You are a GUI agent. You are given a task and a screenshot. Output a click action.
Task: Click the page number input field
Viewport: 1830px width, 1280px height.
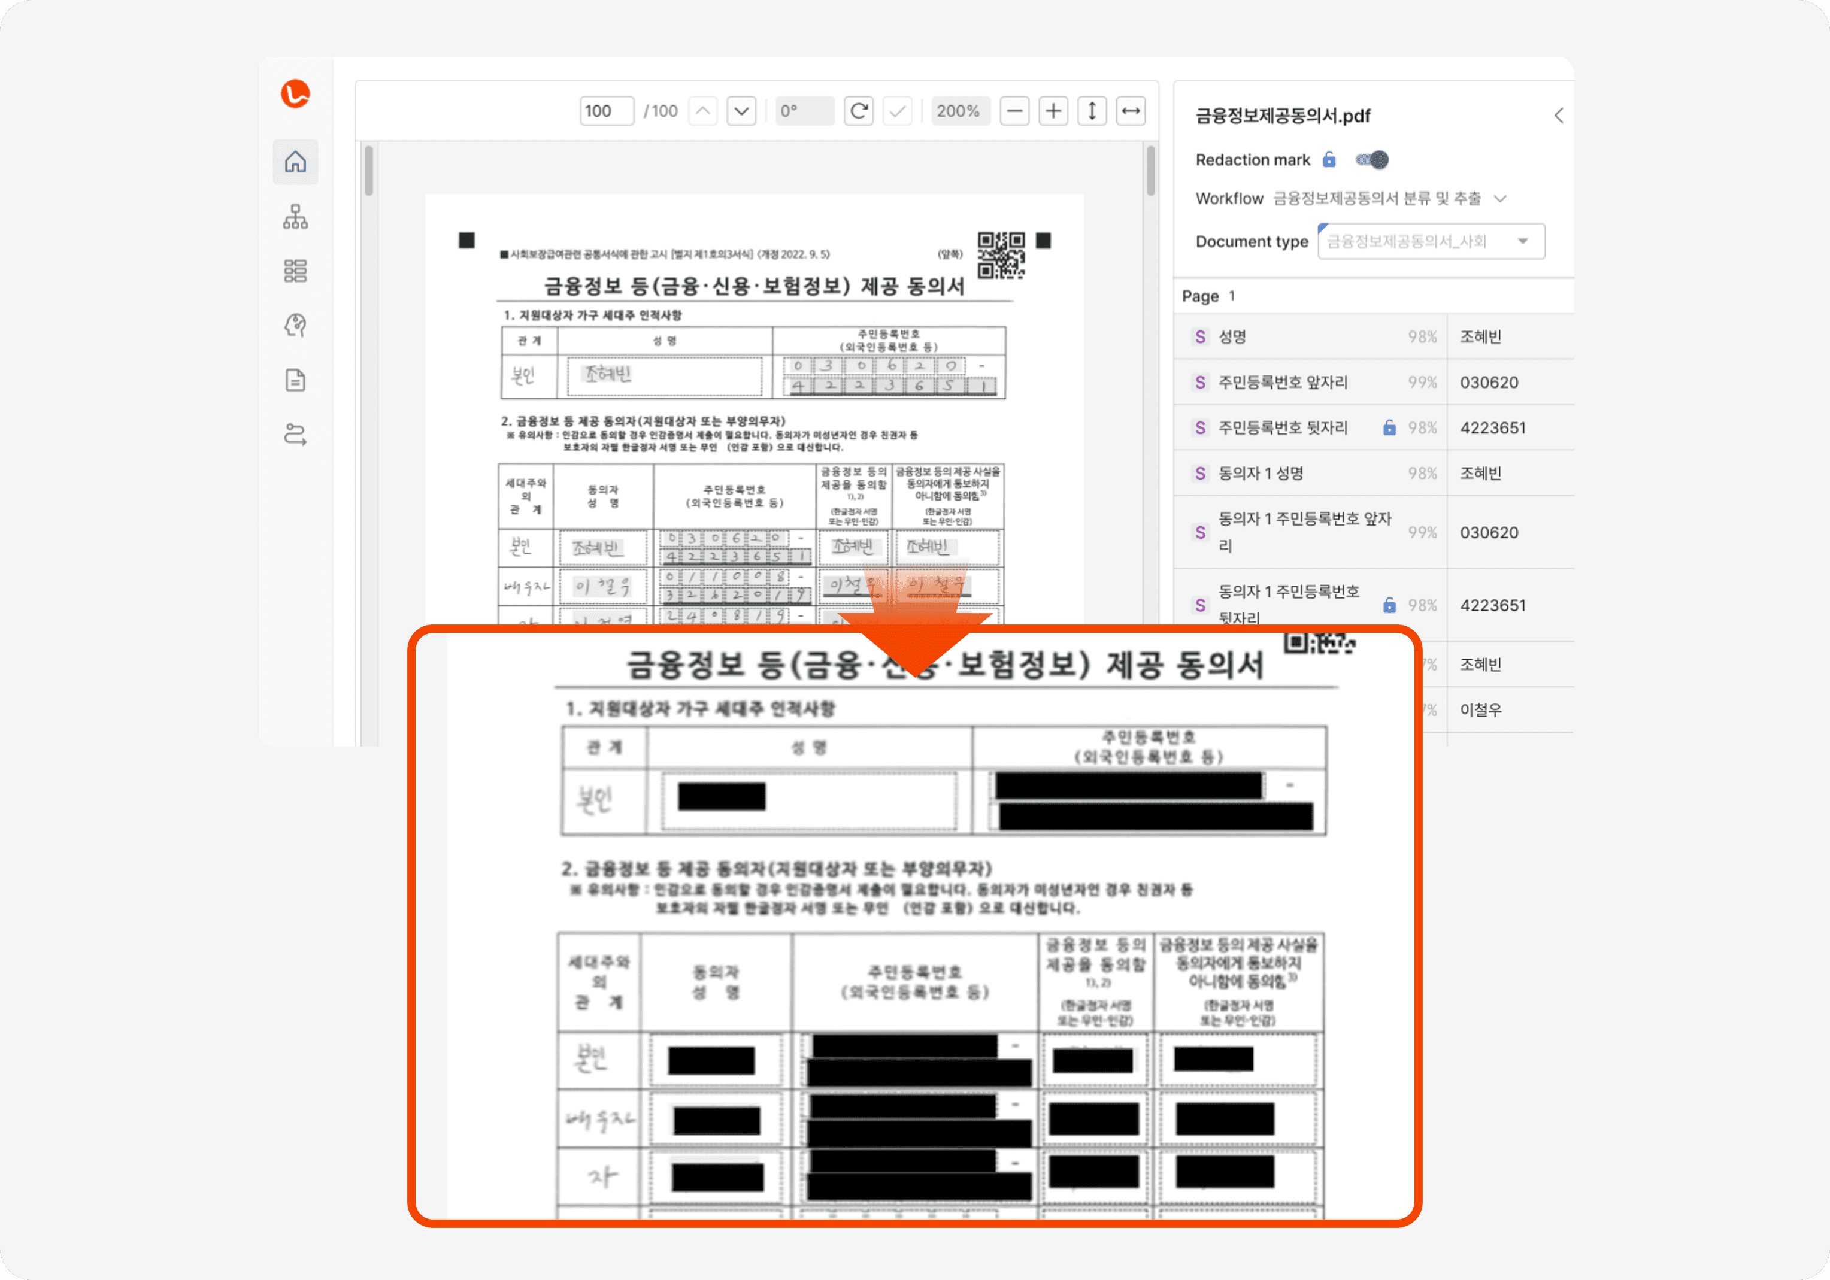click(607, 111)
